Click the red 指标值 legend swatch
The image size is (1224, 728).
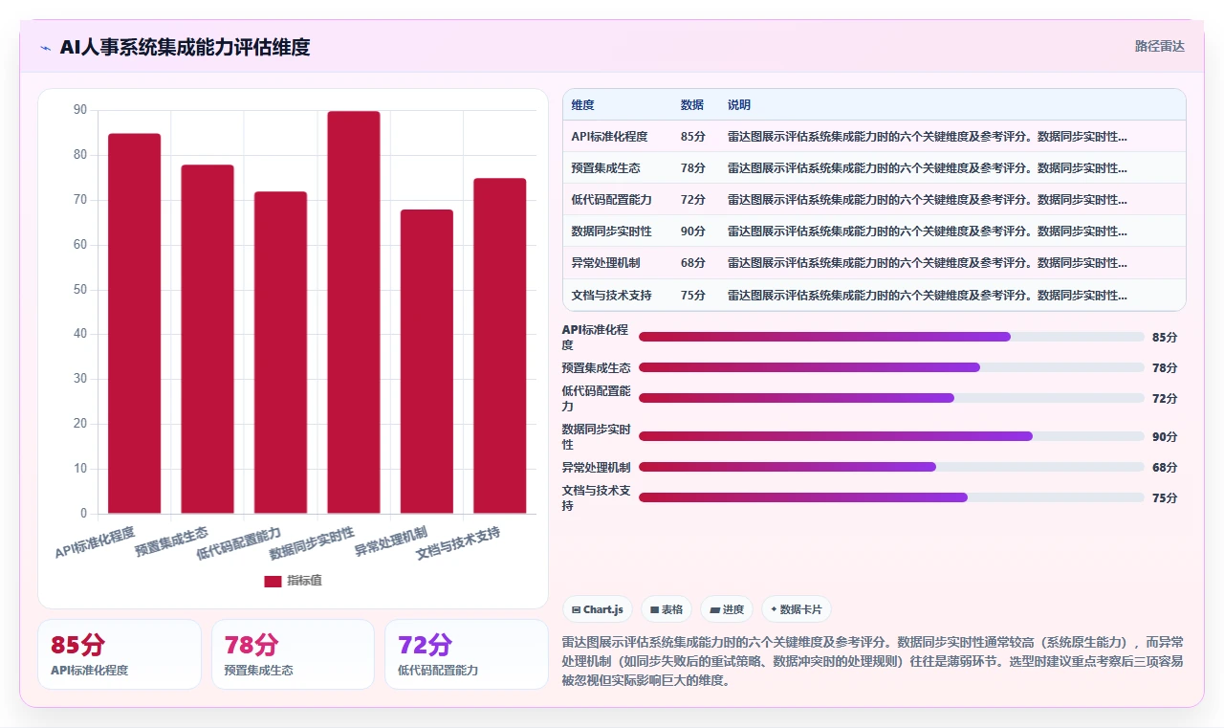pyautogui.click(x=273, y=581)
